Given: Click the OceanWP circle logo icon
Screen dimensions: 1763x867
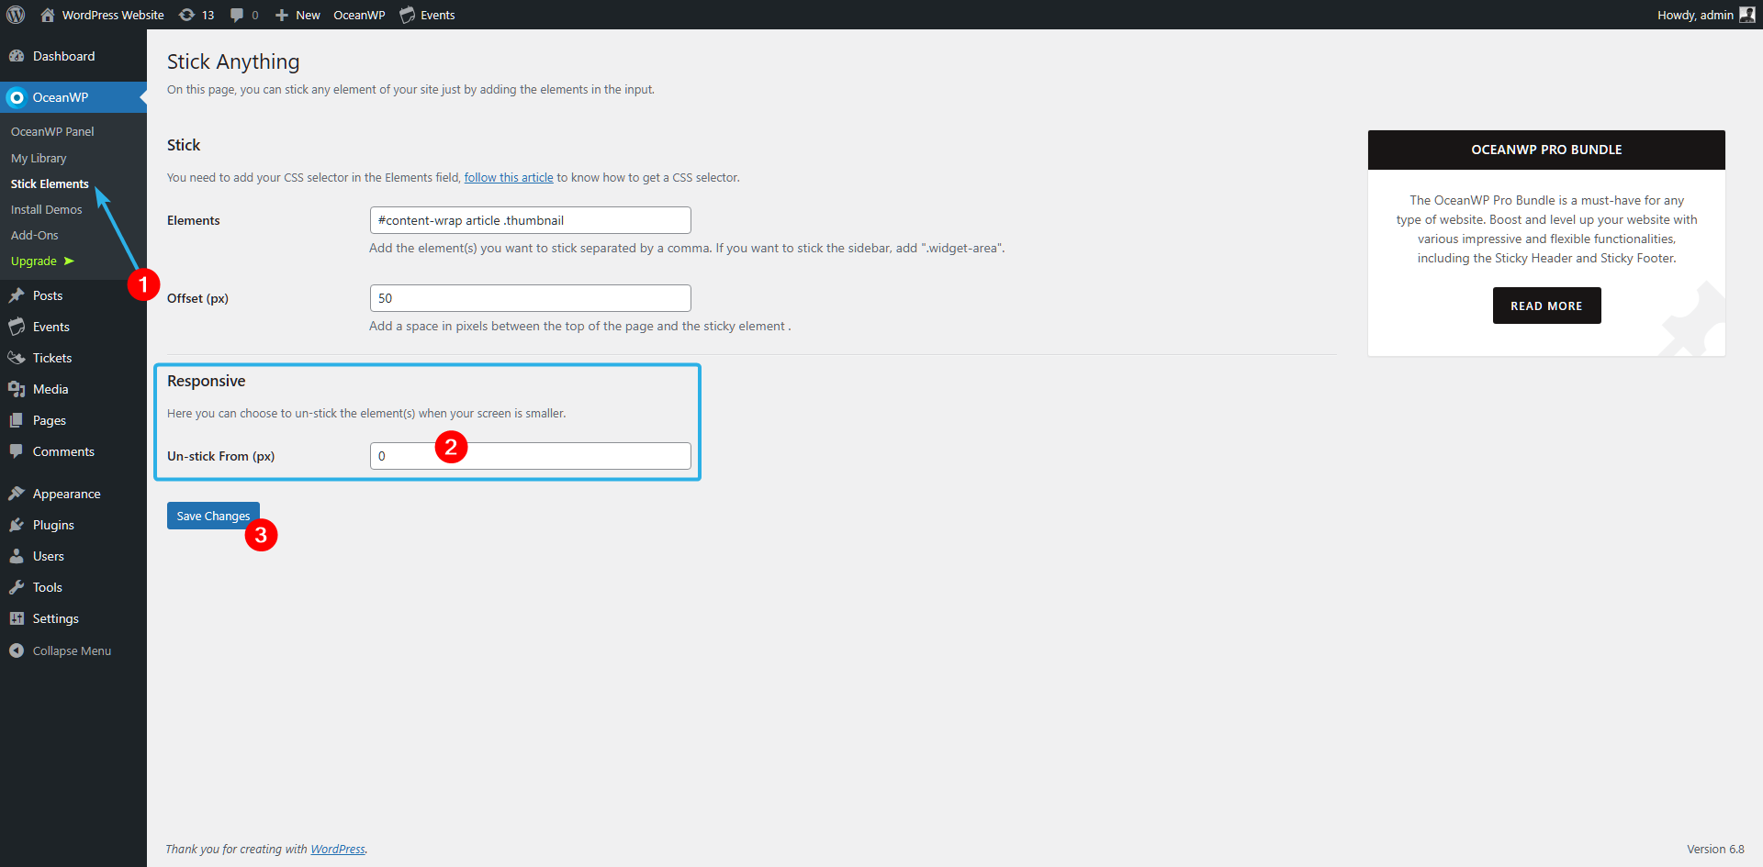Looking at the screenshot, I should click(x=17, y=97).
